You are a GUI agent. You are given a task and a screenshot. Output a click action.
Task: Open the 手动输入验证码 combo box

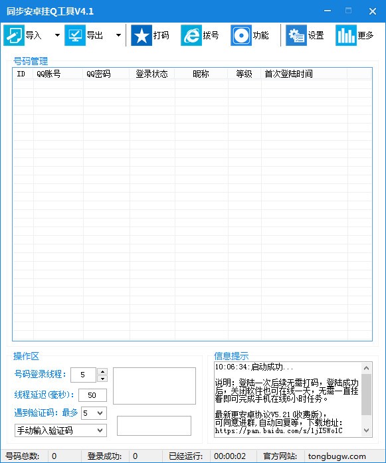click(x=60, y=430)
